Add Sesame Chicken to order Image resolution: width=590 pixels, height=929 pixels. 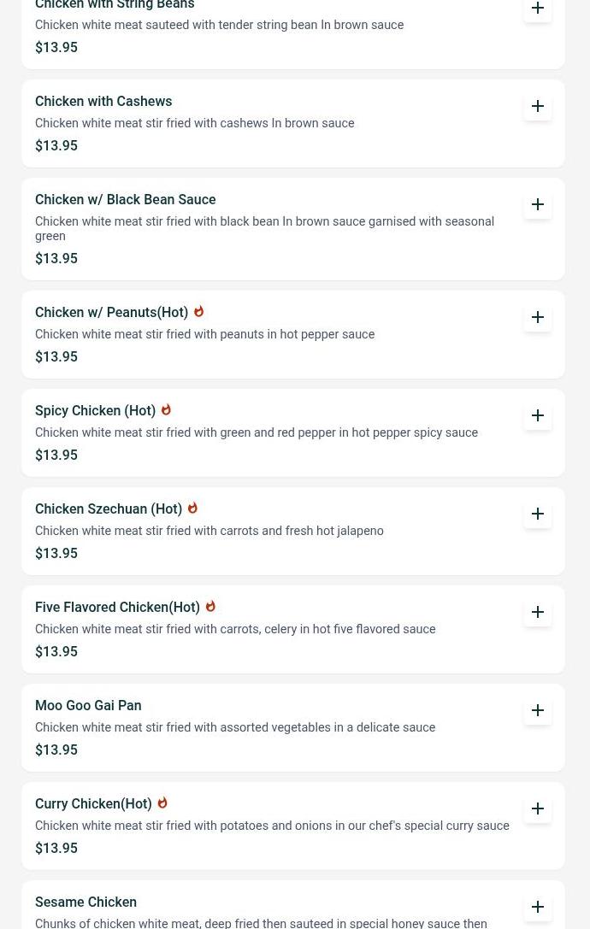[x=538, y=907]
